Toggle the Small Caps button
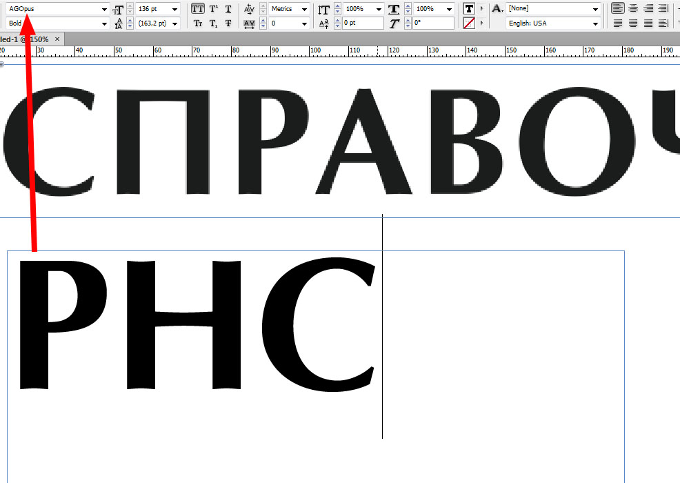The height and width of the screenshot is (483, 680). [198, 23]
